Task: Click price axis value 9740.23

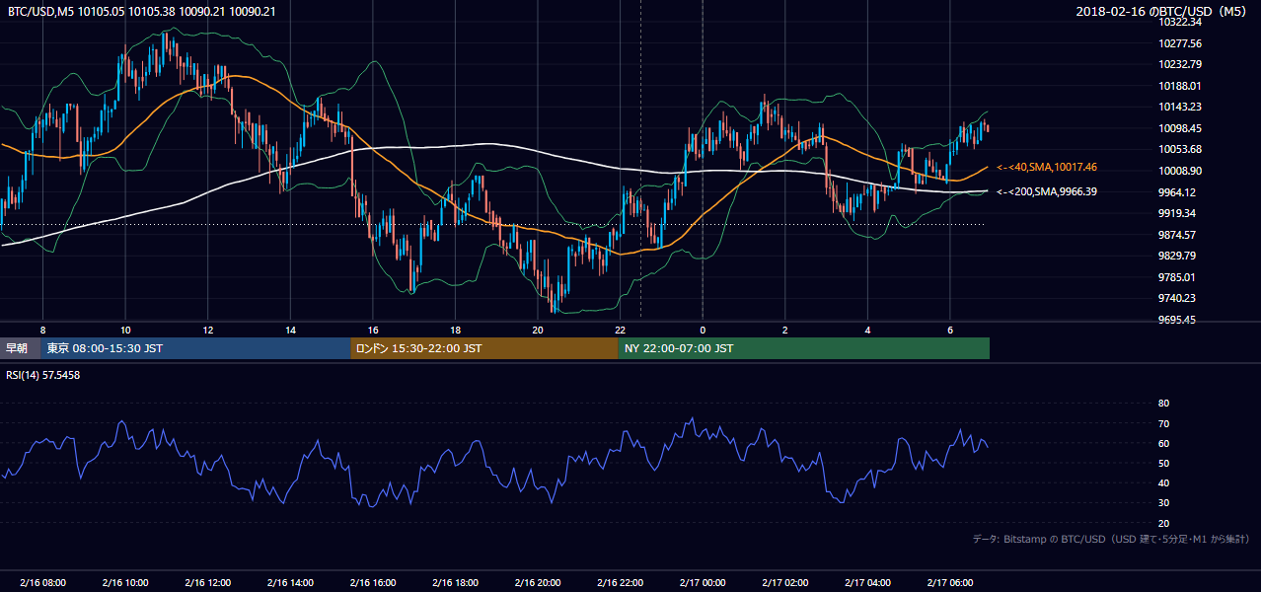Action: coord(1177,298)
